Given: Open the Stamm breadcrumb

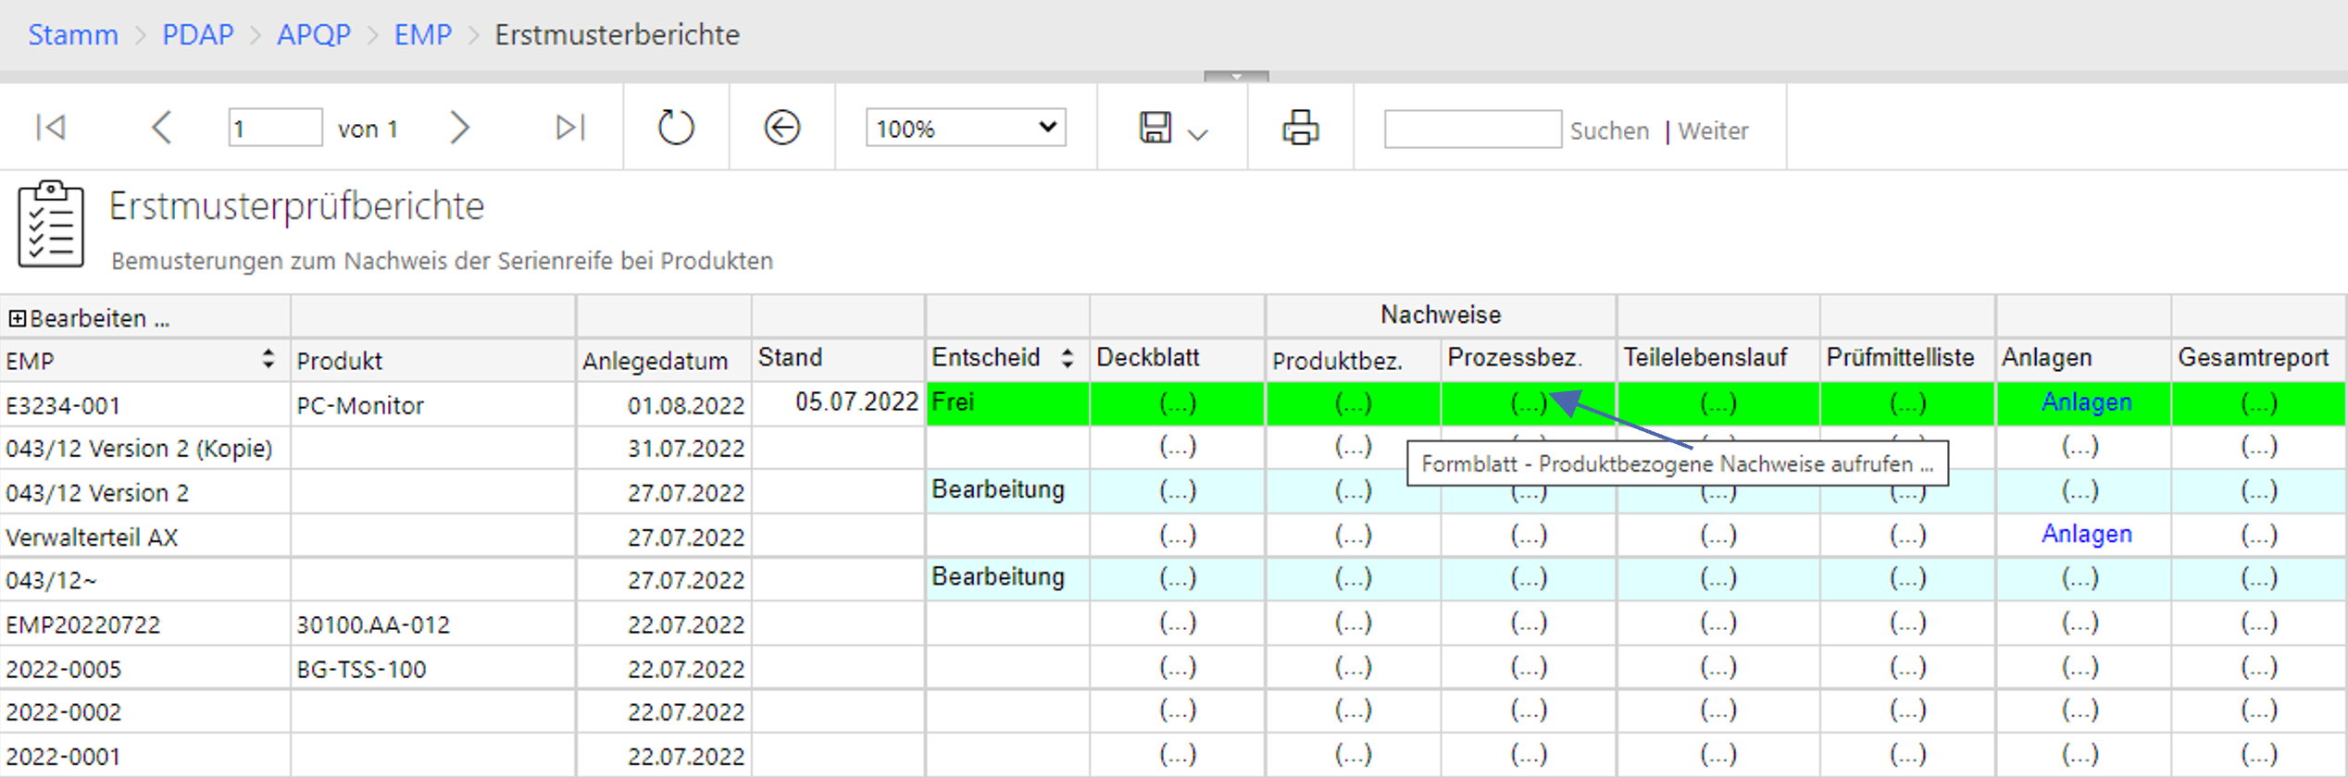Looking at the screenshot, I should point(73,34).
